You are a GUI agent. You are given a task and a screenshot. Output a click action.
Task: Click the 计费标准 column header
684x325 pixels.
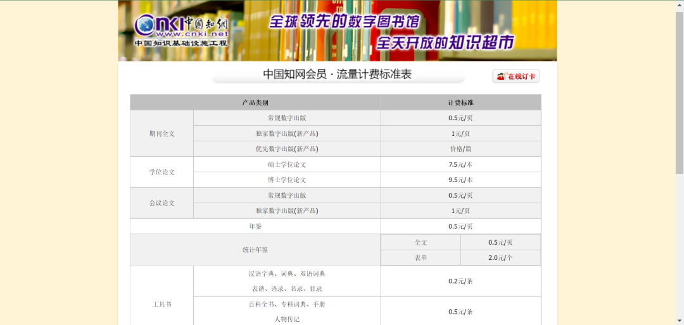[x=460, y=103]
